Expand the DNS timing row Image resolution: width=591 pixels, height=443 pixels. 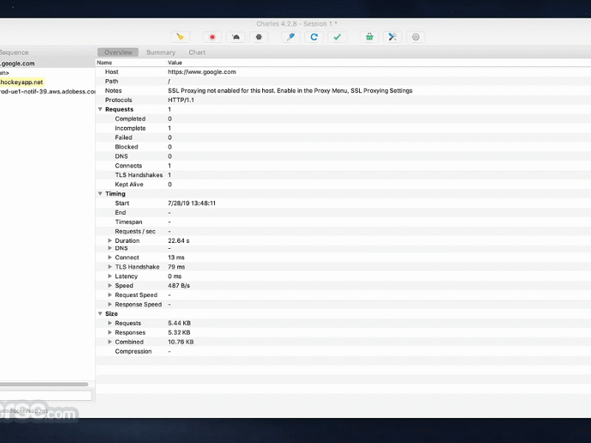109,248
